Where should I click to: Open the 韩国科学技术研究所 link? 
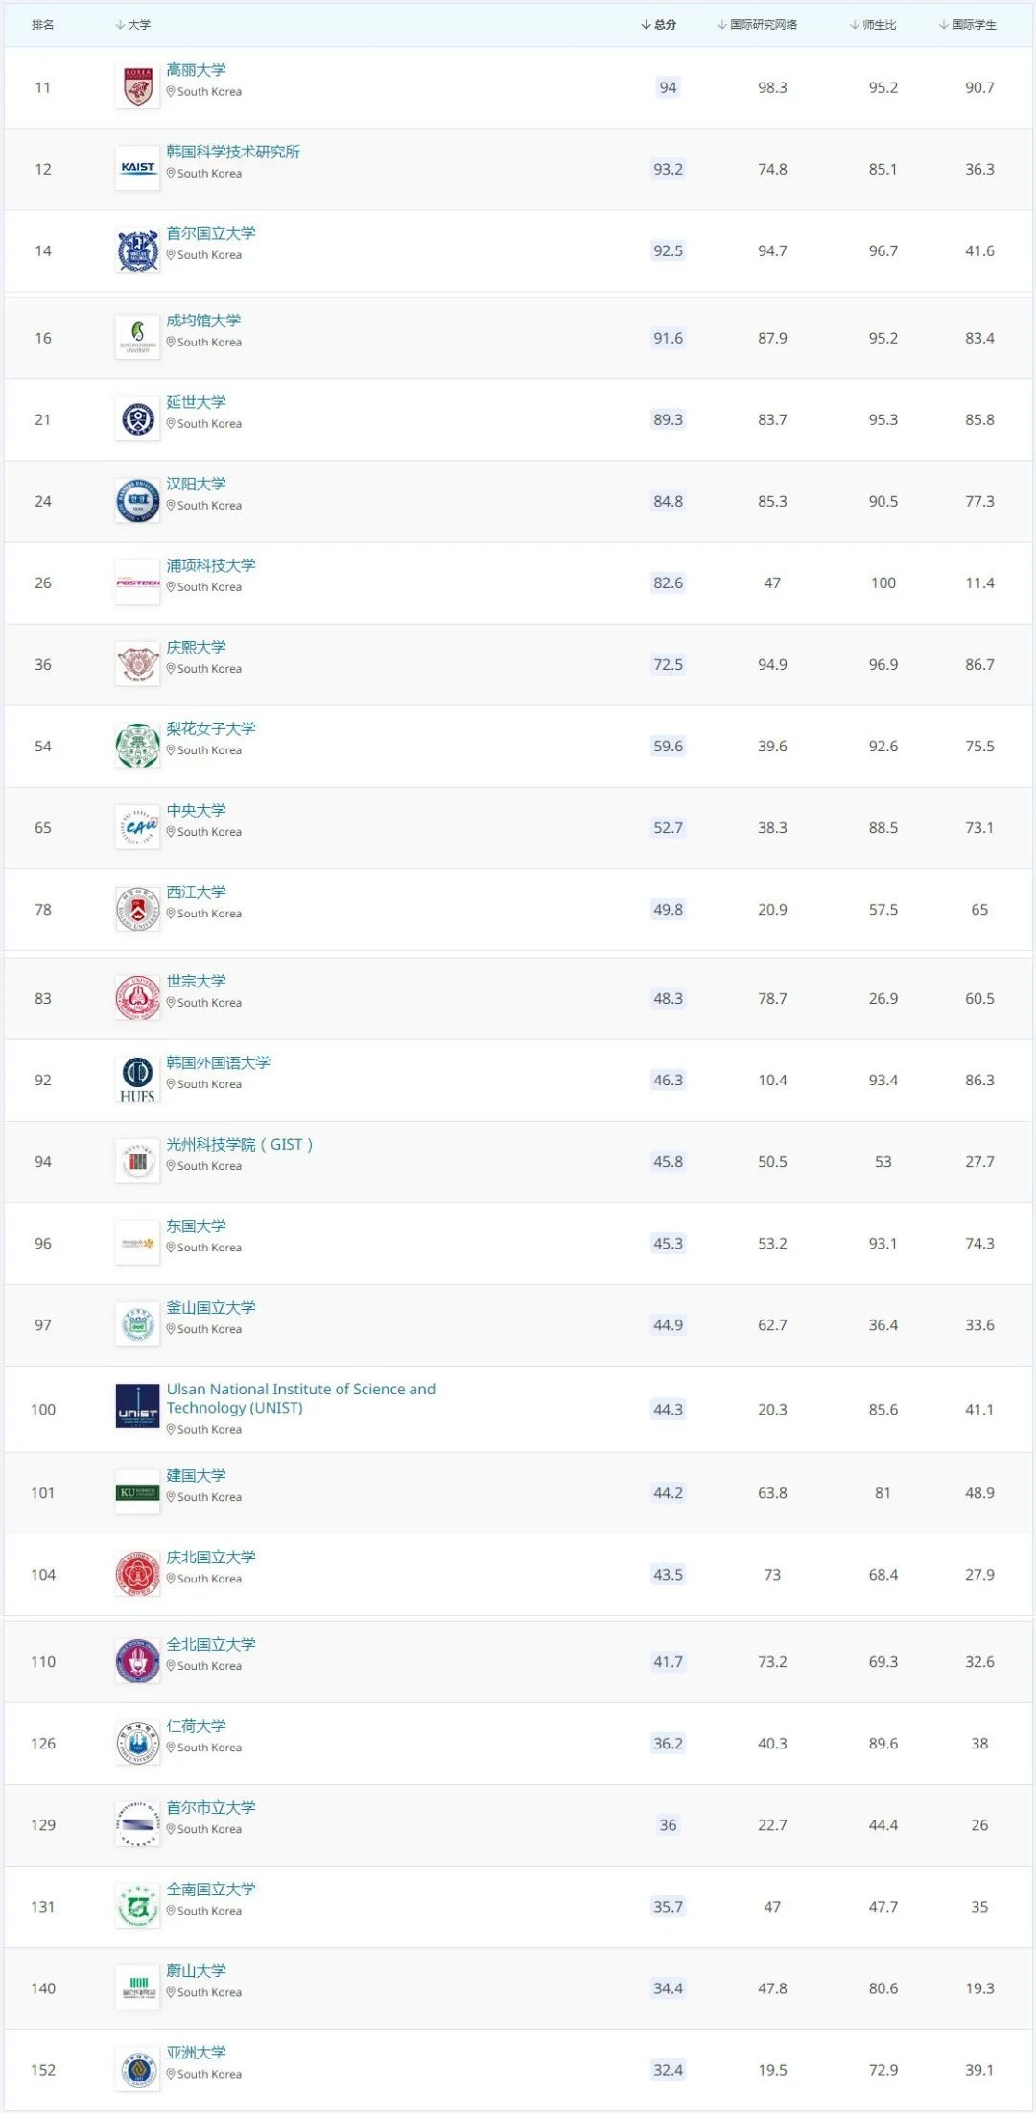[233, 152]
